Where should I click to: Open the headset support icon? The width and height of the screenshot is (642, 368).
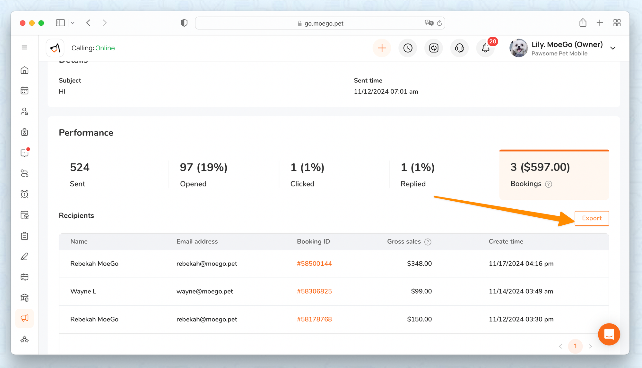(x=459, y=48)
